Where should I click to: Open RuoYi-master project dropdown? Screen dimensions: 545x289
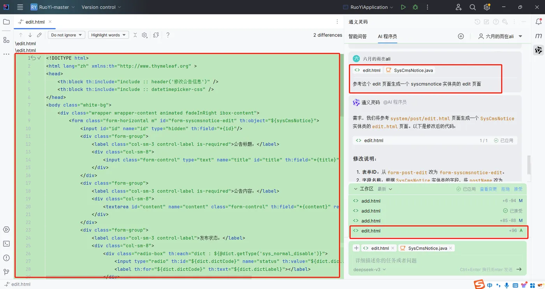pos(52,7)
